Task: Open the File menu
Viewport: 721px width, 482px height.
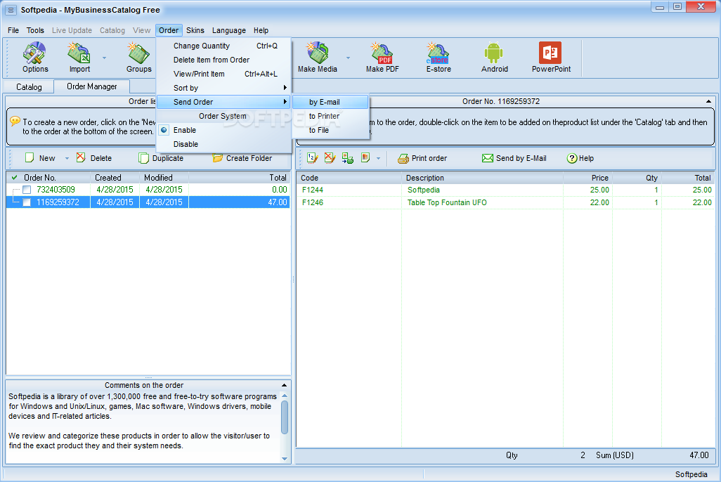Action: [13, 30]
